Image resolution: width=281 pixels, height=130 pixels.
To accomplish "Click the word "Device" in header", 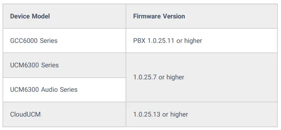I will (x=20, y=16).
